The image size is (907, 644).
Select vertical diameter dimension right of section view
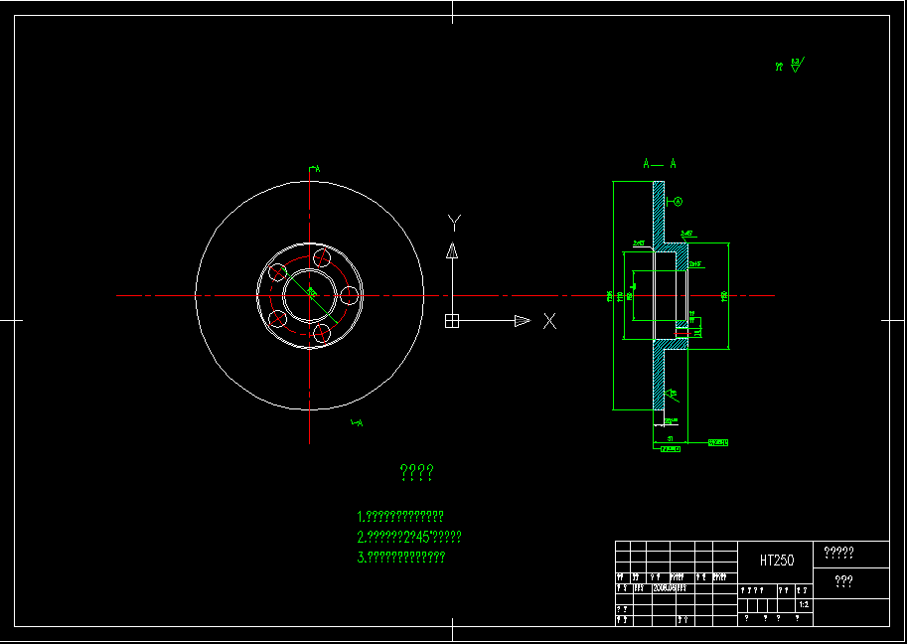[727, 296]
